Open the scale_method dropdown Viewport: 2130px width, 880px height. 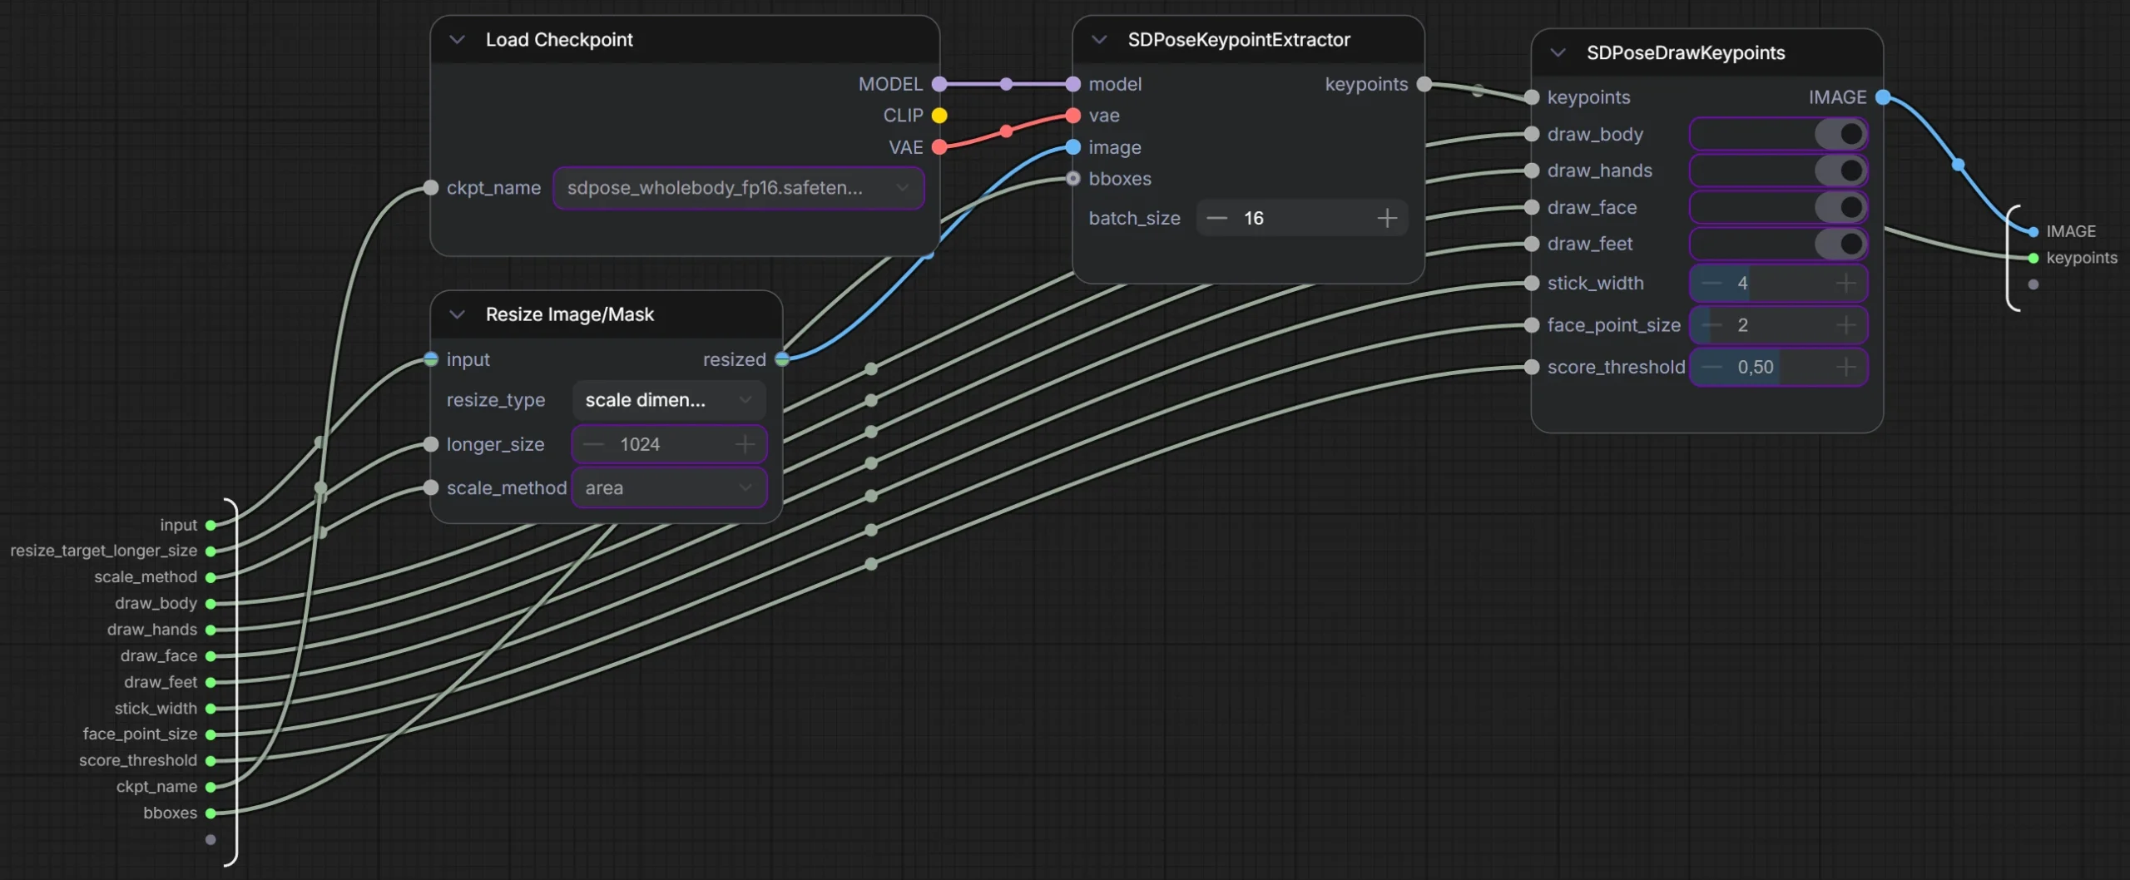668,488
